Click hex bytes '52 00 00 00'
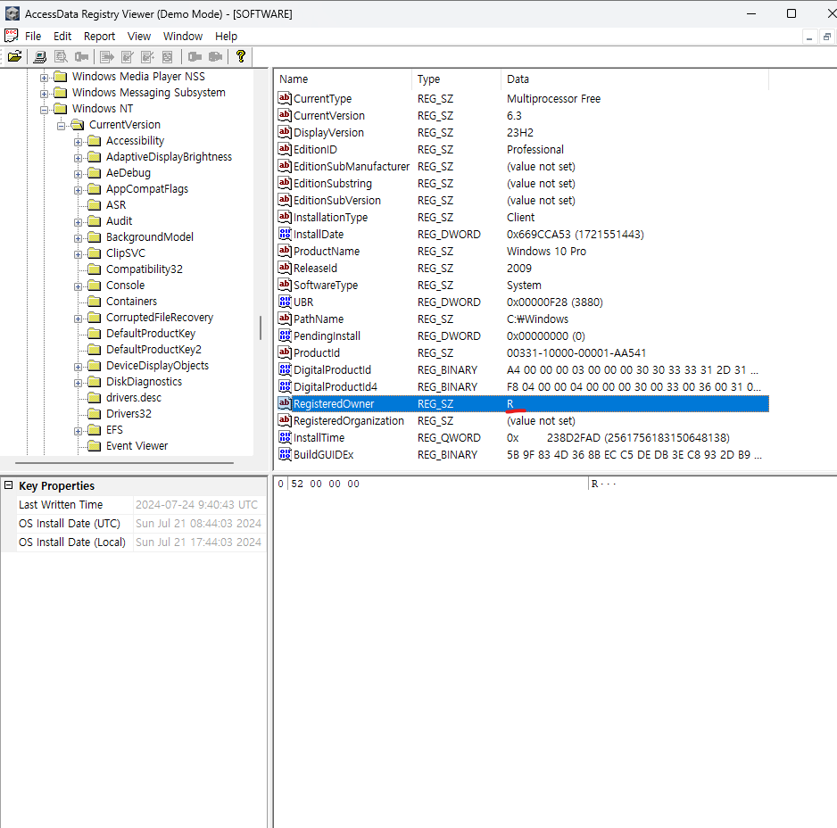Image resolution: width=837 pixels, height=828 pixels. point(325,484)
